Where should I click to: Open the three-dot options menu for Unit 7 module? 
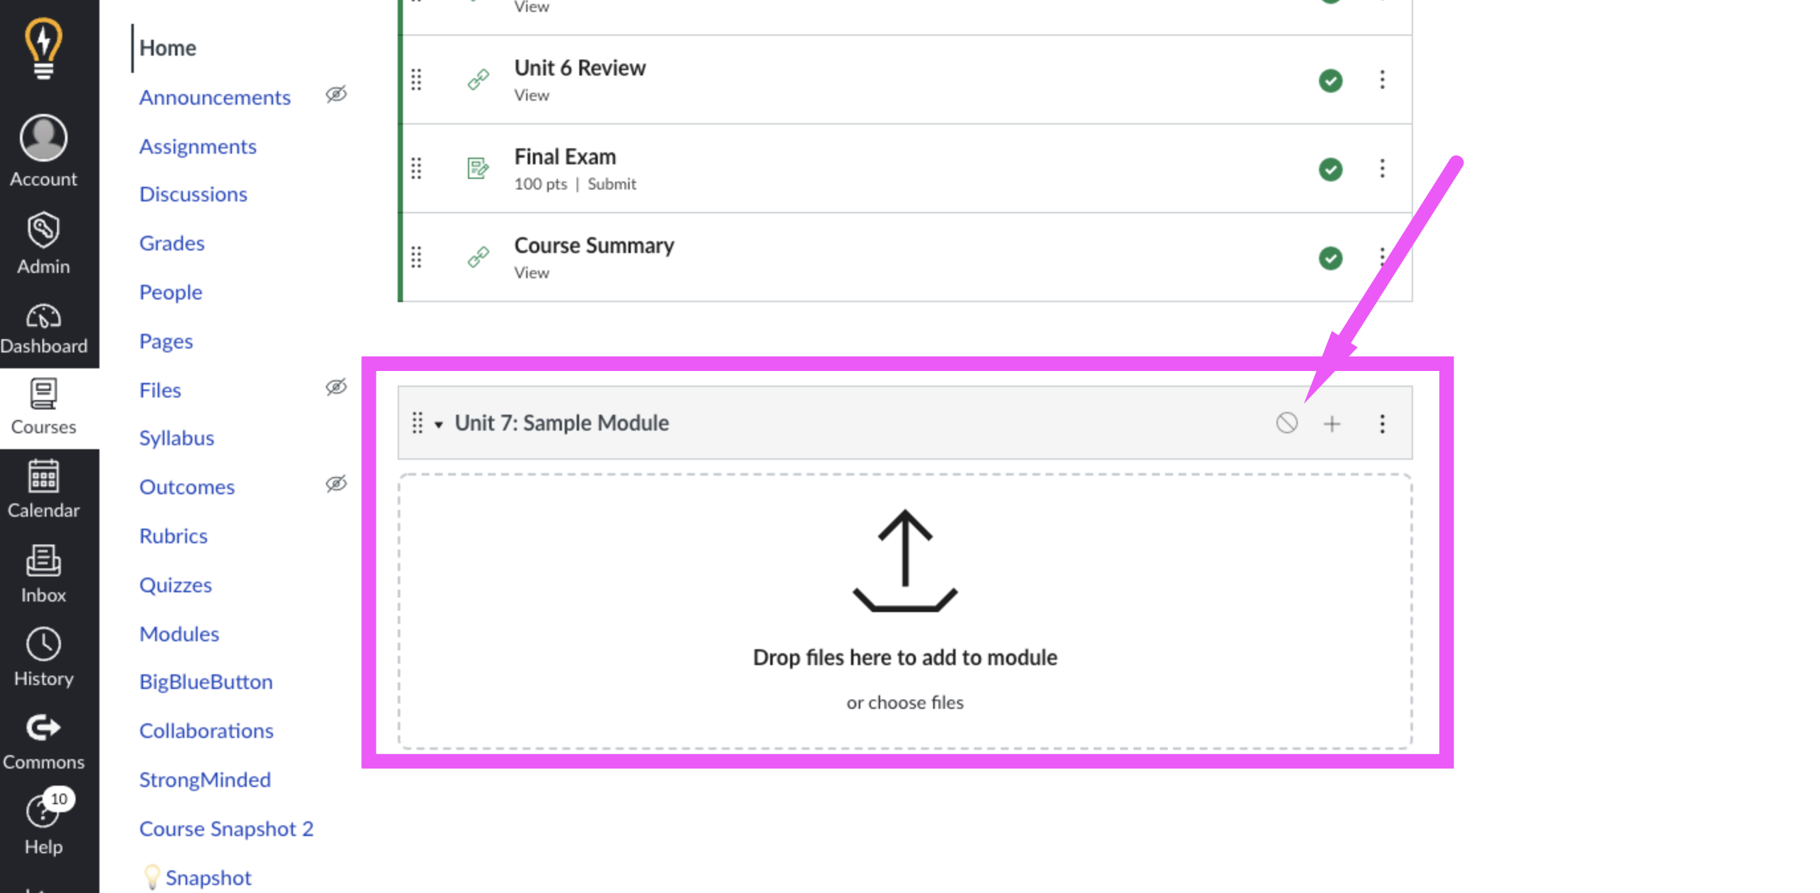point(1382,423)
